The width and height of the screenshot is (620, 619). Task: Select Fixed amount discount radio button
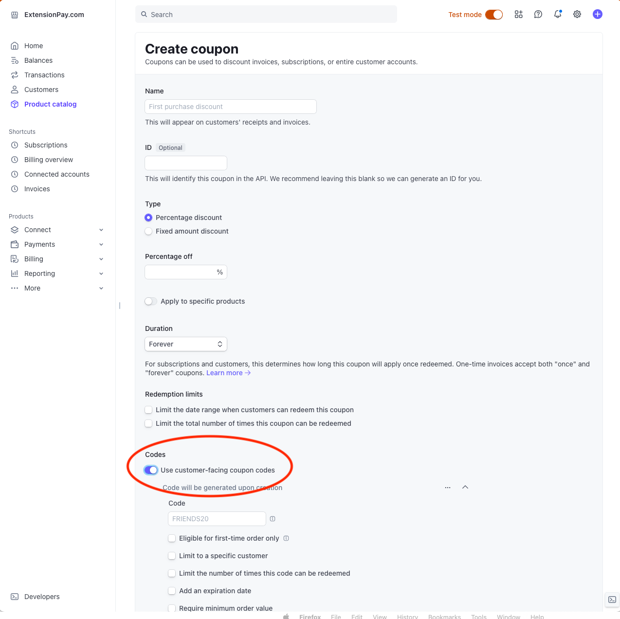148,231
